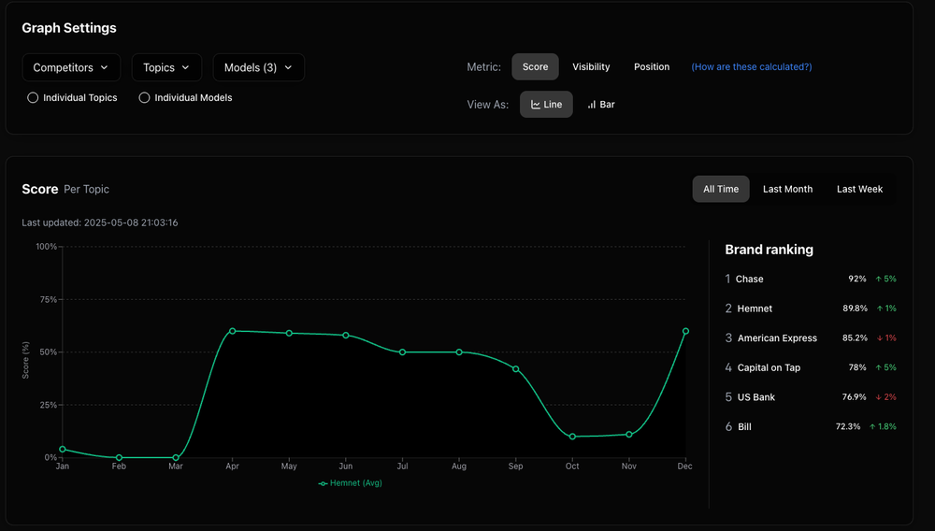This screenshot has height=531, width=935.
Task: Click the June data point on chart
Action: tap(346, 336)
